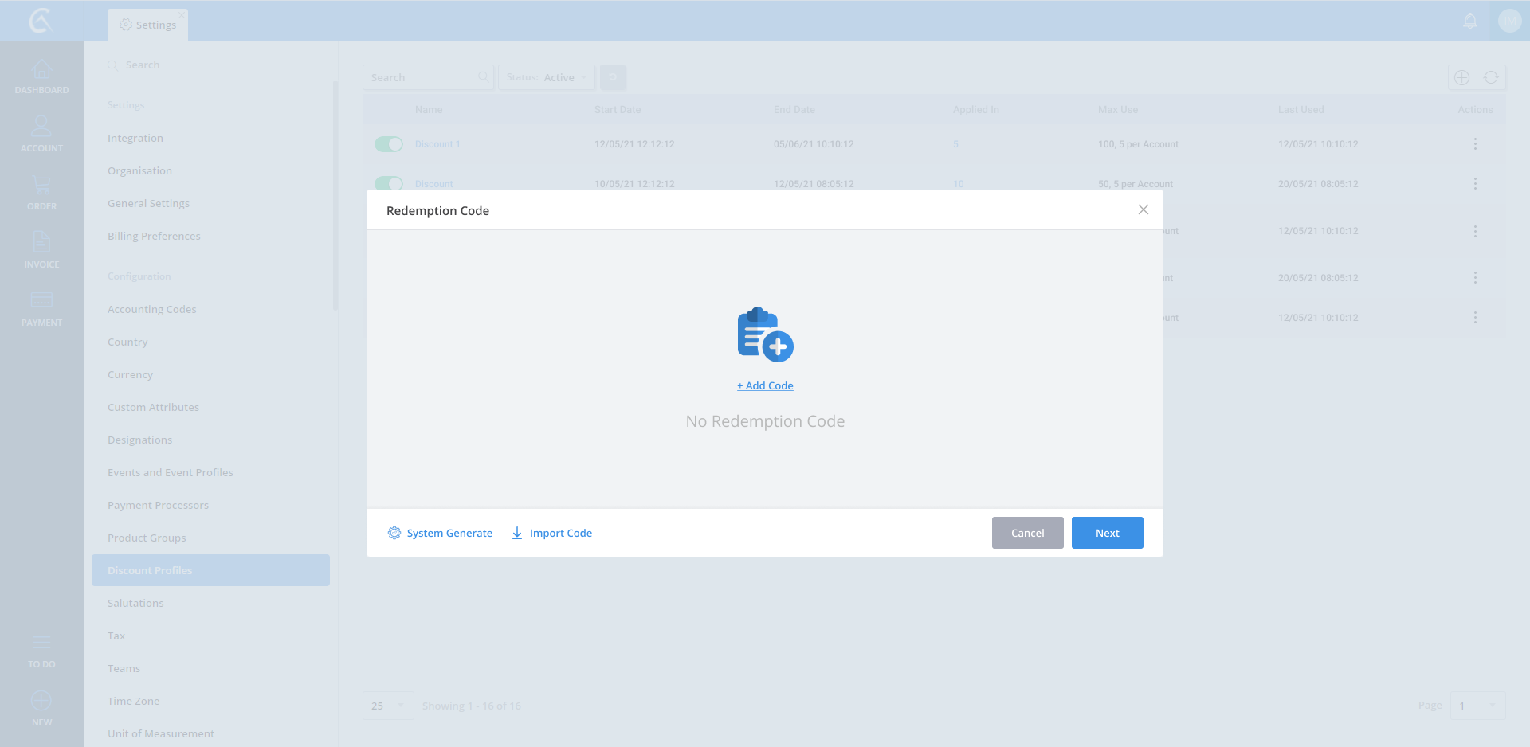Expand the Status Active dropdown

point(547,77)
